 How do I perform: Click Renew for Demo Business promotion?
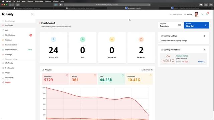201,62
